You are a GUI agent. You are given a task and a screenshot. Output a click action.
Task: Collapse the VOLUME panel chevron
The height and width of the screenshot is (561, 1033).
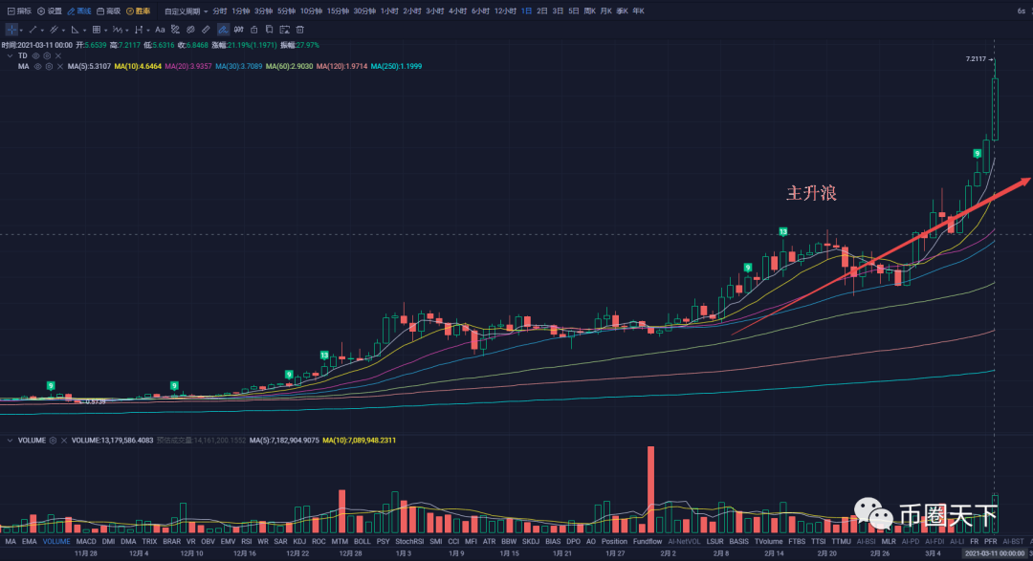(11, 441)
